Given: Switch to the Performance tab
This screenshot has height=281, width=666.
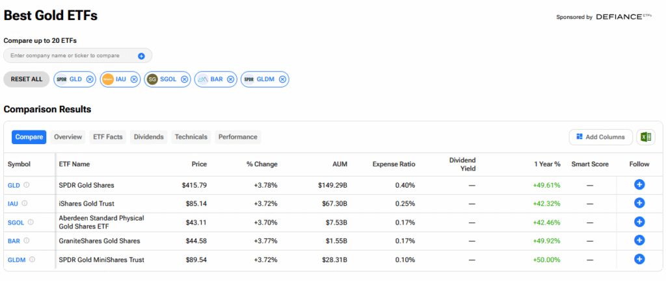Looking at the screenshot, I should pos(238,137).
